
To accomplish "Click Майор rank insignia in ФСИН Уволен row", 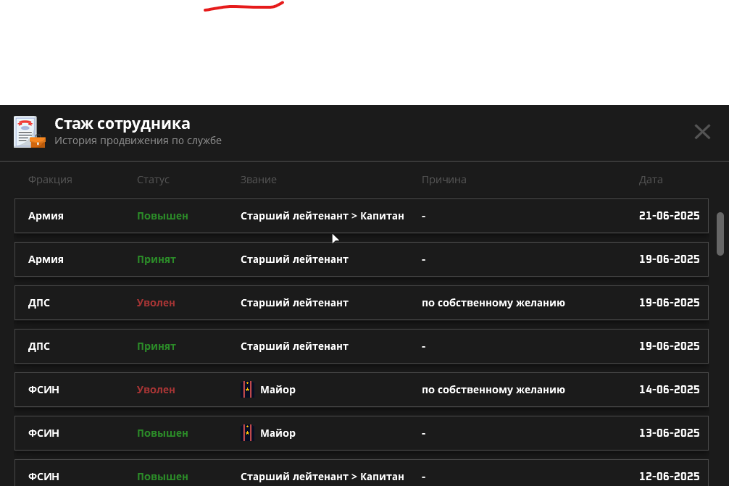I will tap(247, 390).
